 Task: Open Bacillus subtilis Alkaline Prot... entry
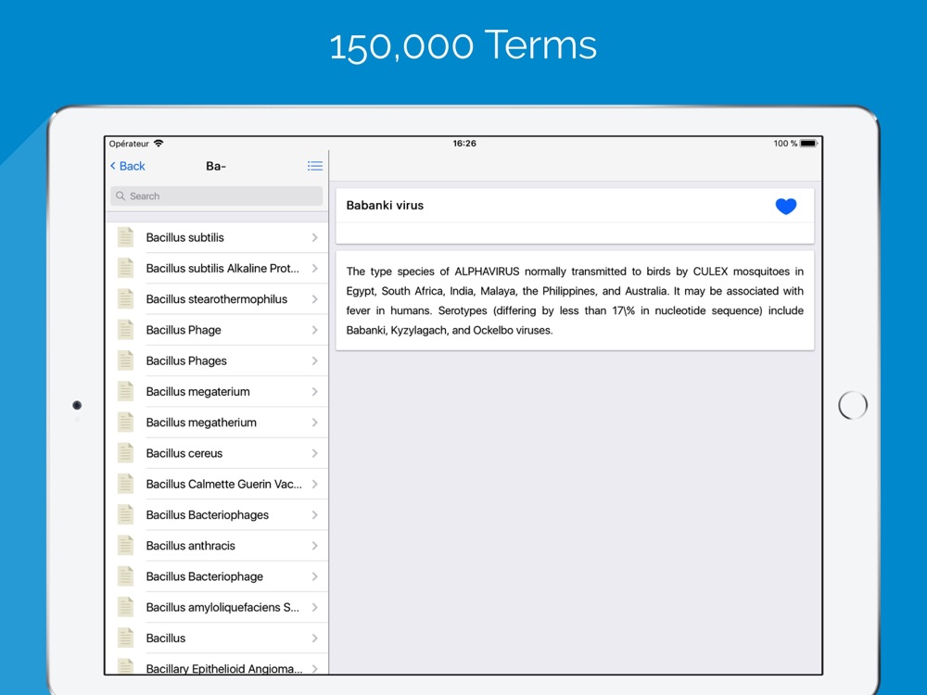click(x=216, y=269)
